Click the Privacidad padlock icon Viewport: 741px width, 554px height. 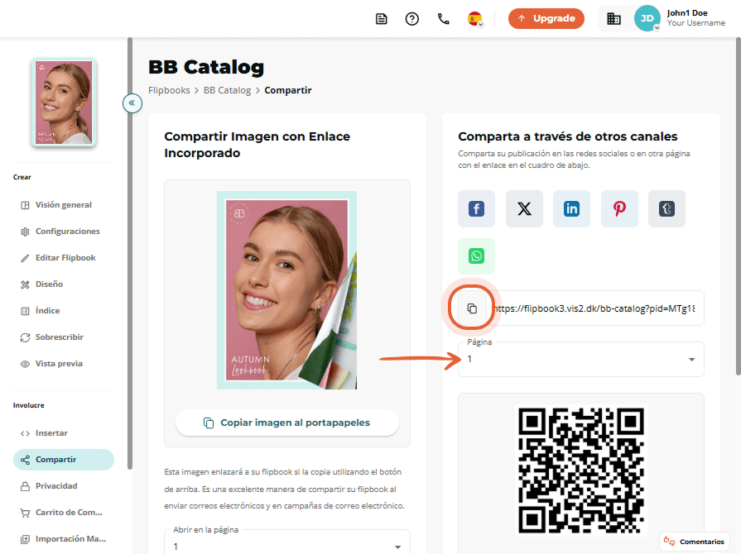click(x=25, y=486)
